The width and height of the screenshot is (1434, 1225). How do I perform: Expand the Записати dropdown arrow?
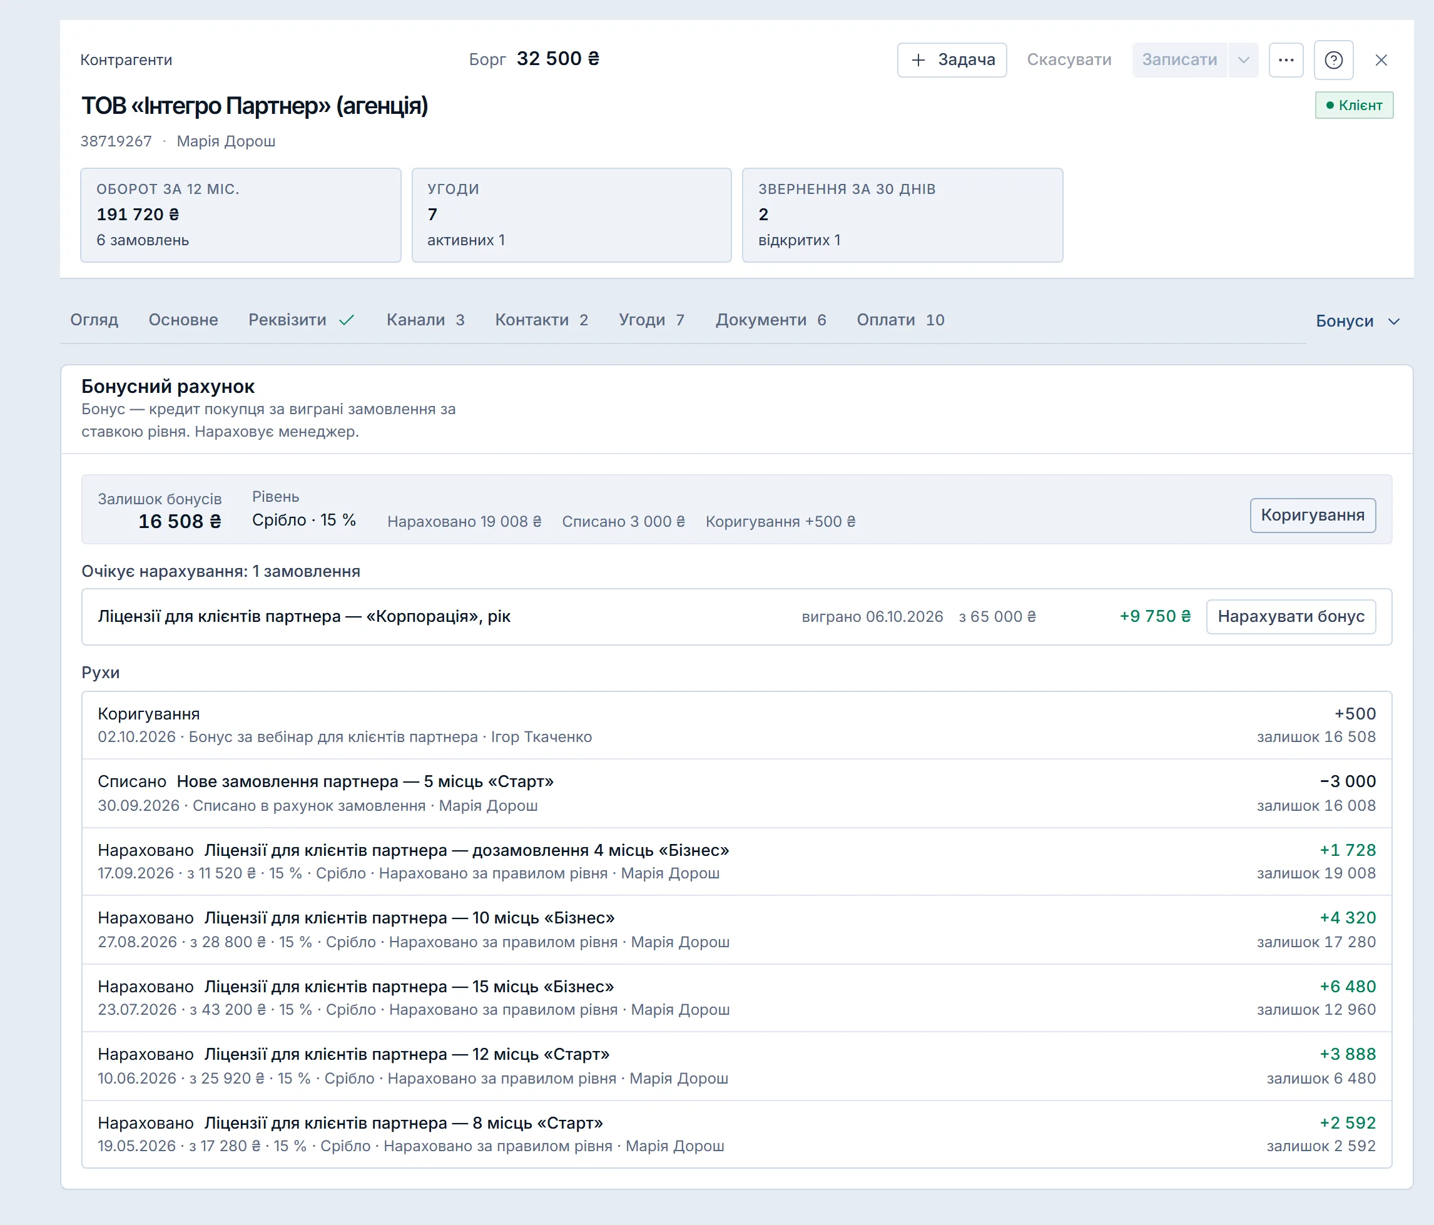pyautogui.click(x=1243, y=60)
